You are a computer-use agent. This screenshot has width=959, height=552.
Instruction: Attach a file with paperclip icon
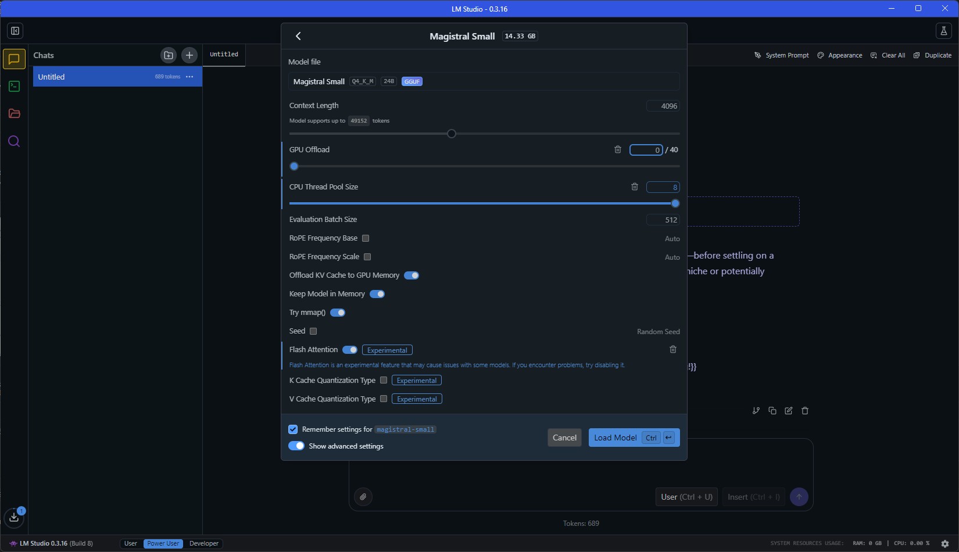(x=363, y=497)
